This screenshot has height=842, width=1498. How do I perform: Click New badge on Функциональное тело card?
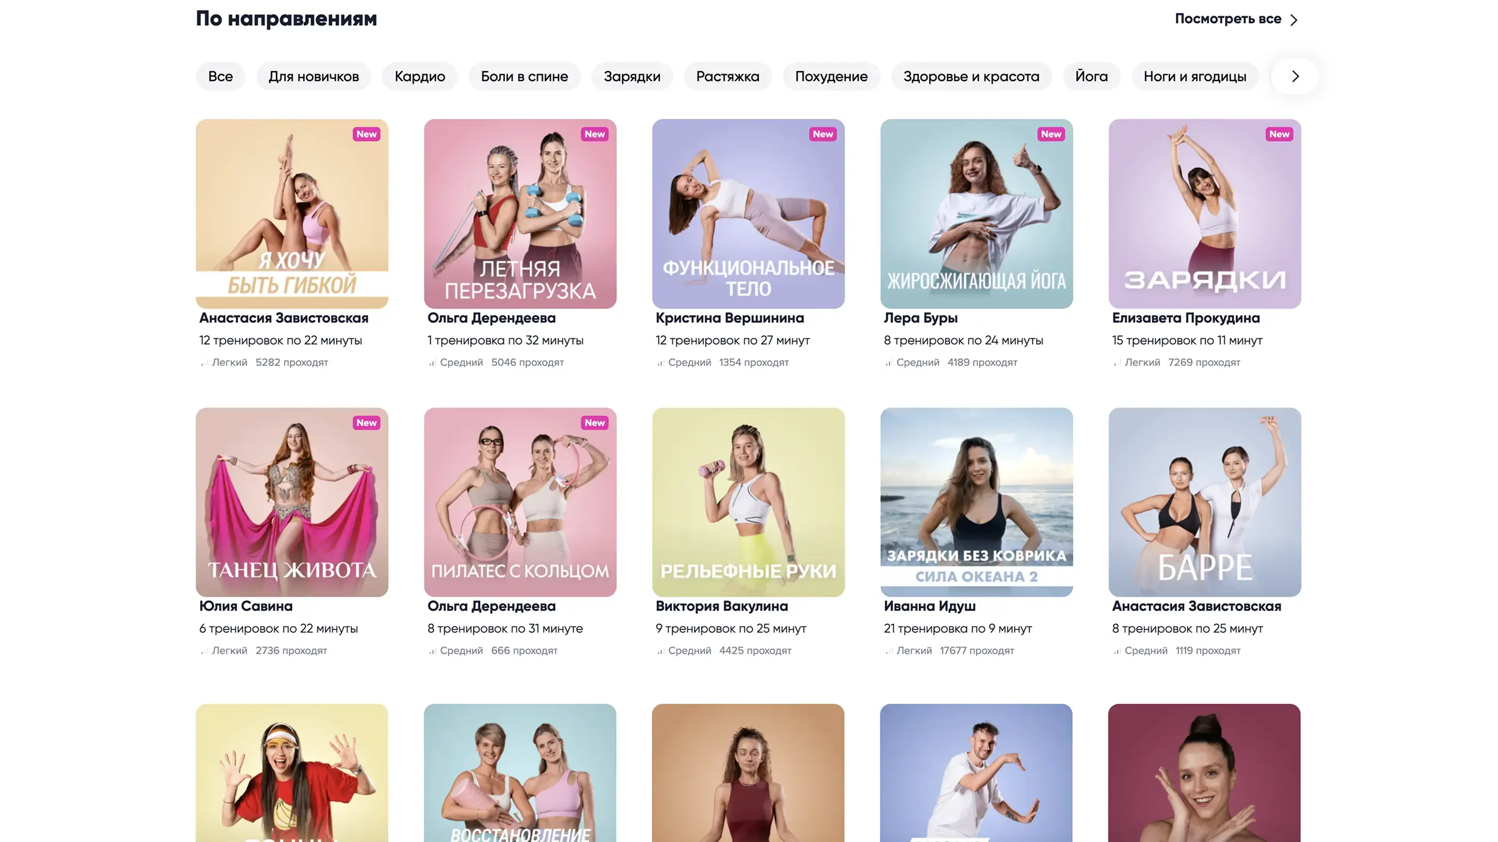click(822, 134)
